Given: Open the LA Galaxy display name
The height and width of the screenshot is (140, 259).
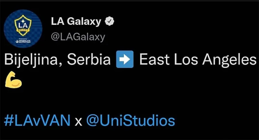Looking at the screenshot, I should 76,22.
